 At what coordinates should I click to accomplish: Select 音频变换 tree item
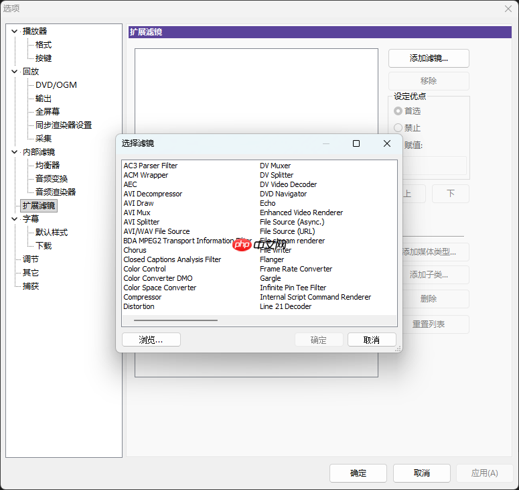[x=52, y=178]
